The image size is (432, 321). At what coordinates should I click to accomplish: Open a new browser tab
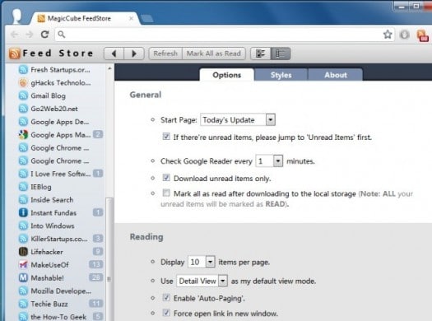[x=147, y=19]
